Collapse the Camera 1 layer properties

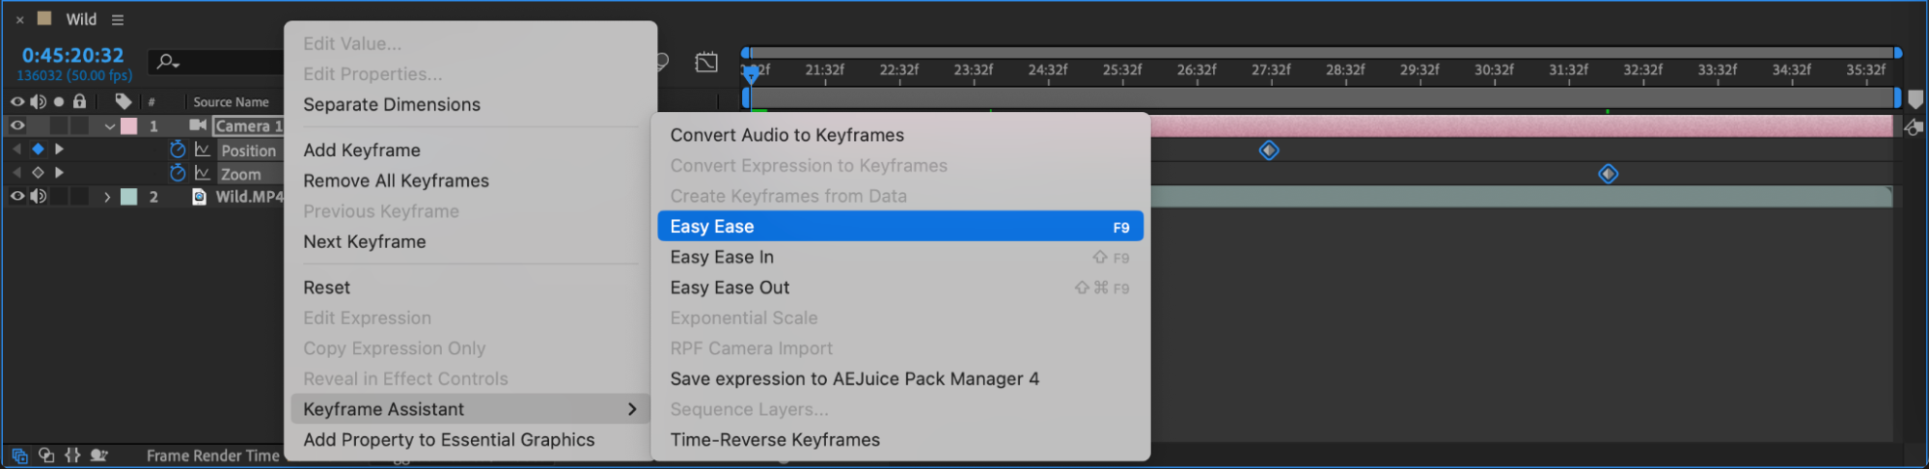pyautogui.click(x=110, y=126)
